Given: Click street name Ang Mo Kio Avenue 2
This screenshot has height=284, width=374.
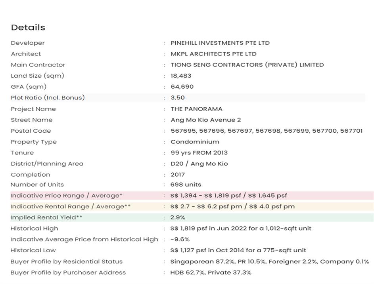Looking at the screenshot, I should [x=205, y=120].
